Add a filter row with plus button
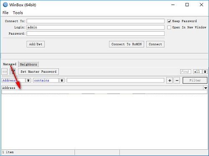209x156 pixels. point(170,81)
